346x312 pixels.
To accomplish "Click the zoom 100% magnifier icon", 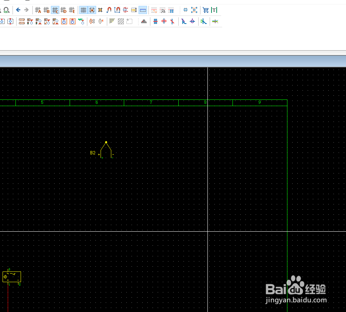I will coord(6,10).
